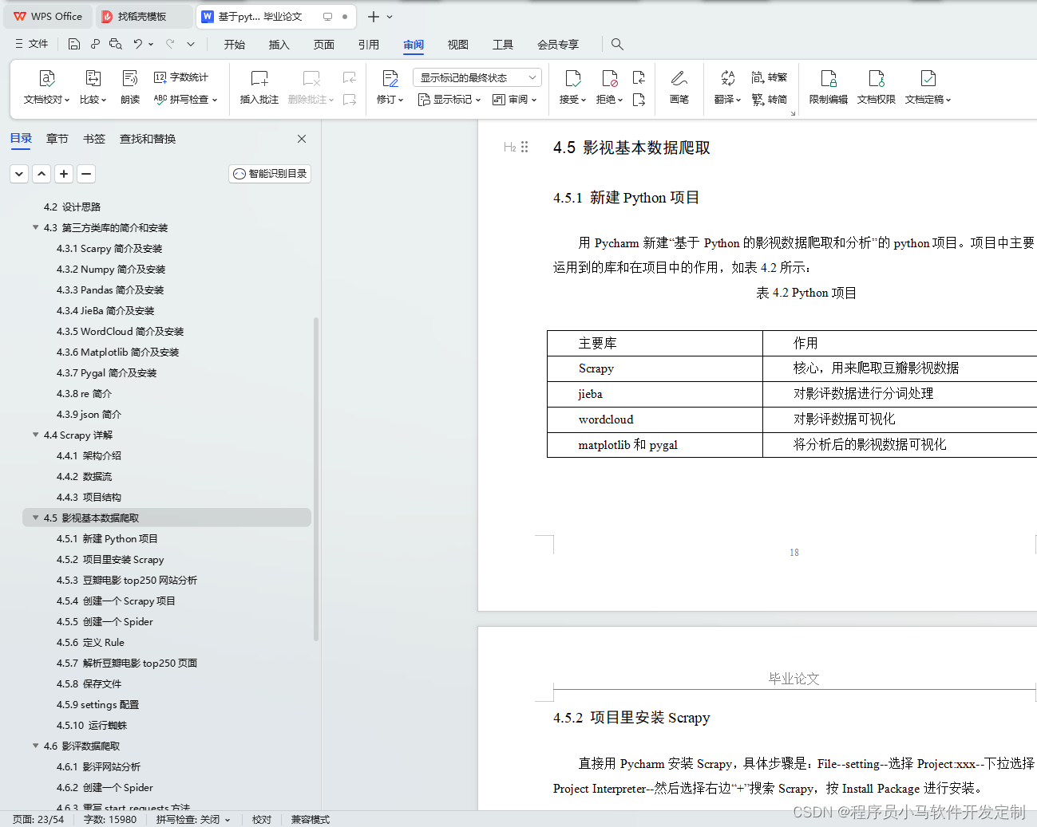Open the search magnifier in the ribbon

point(616,44)
